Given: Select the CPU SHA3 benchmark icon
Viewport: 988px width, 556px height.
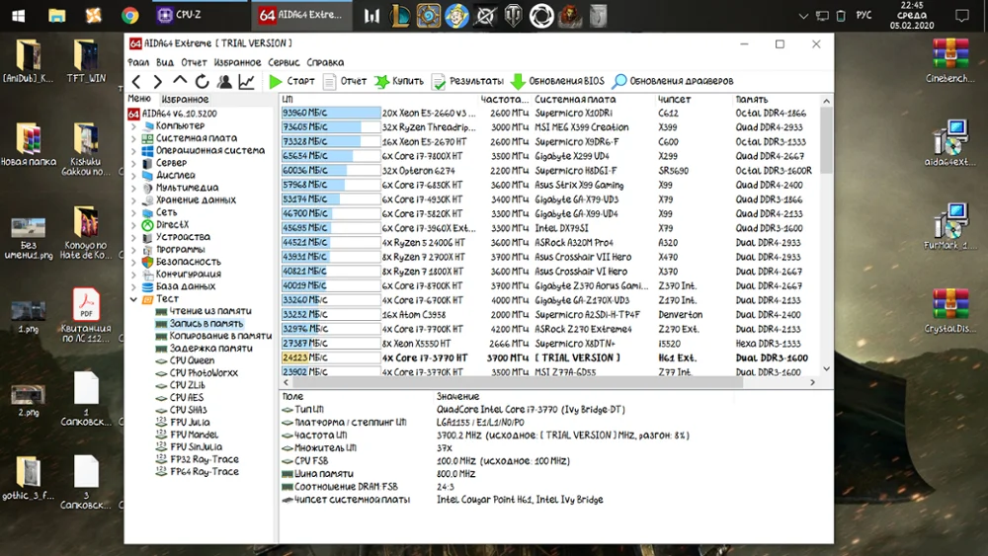Looking at the screenshot, I should click(x=161, y=410).
